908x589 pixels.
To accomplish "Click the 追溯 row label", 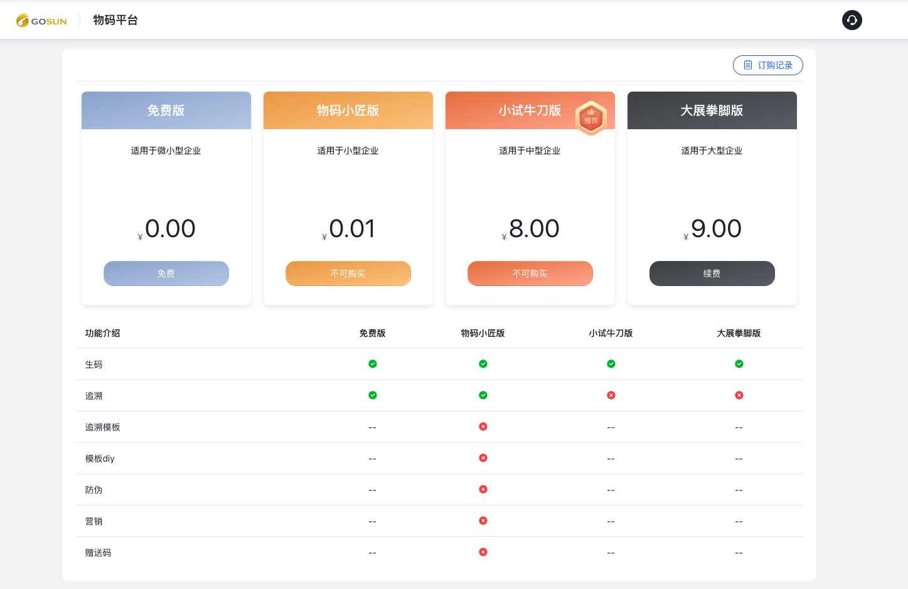I will coord(94,396).
